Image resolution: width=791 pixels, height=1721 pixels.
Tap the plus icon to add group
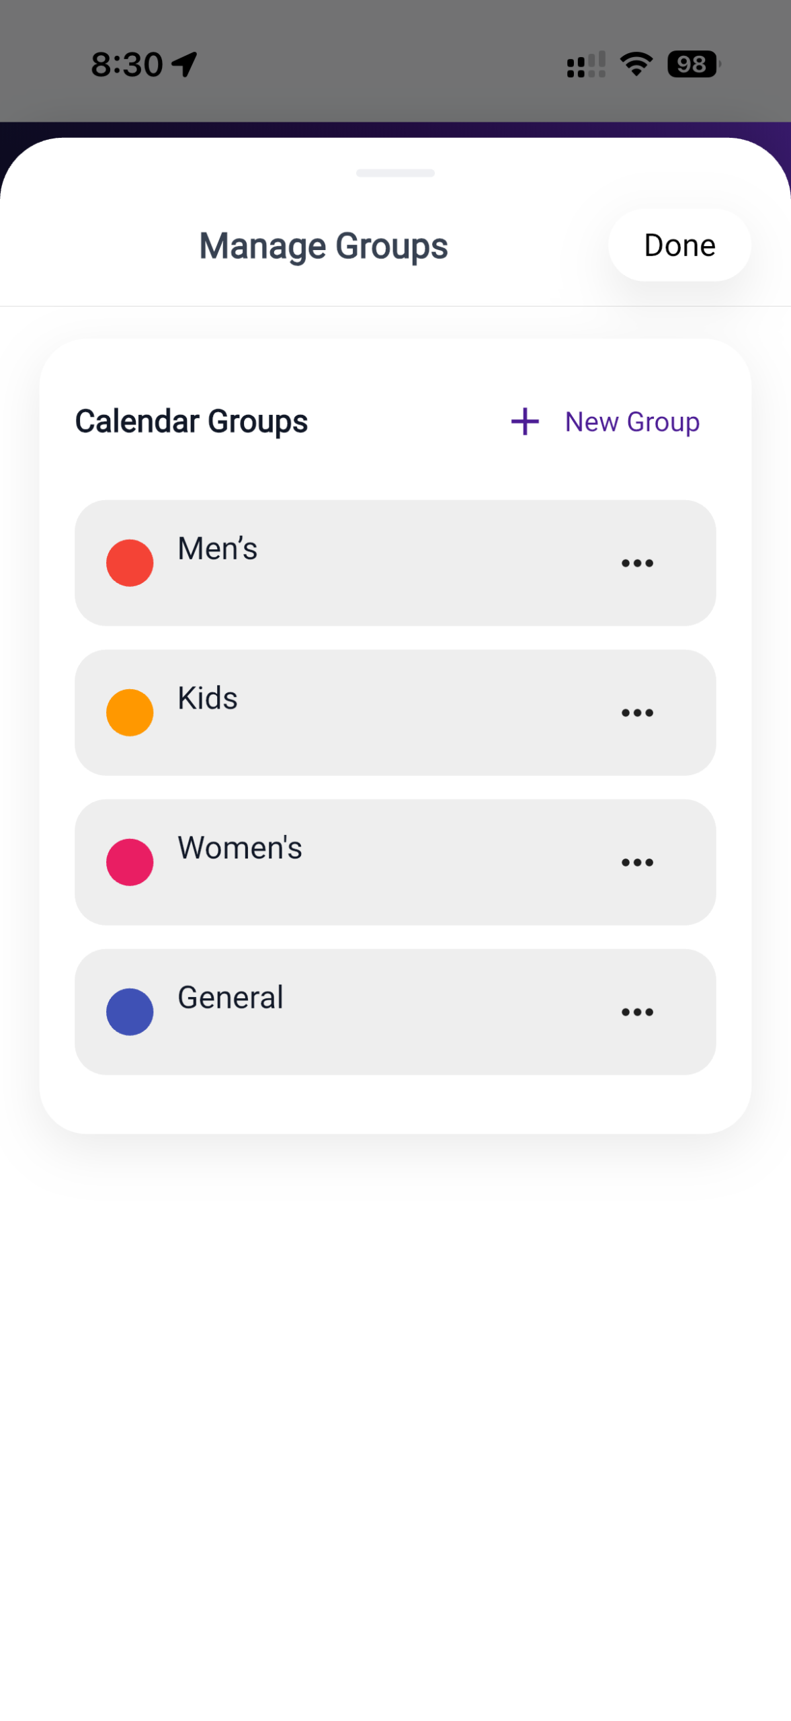(x=524, y=422)
